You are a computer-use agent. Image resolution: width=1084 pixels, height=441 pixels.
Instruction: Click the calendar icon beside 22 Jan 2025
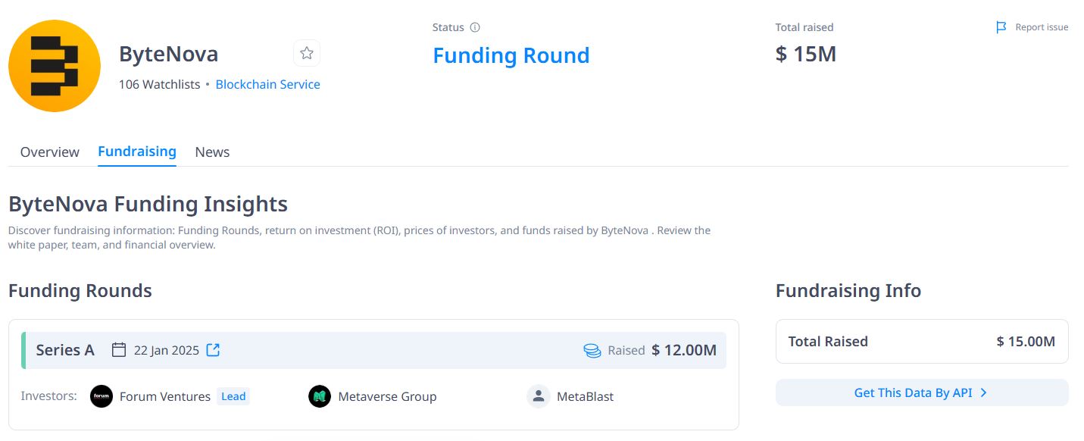119,350
